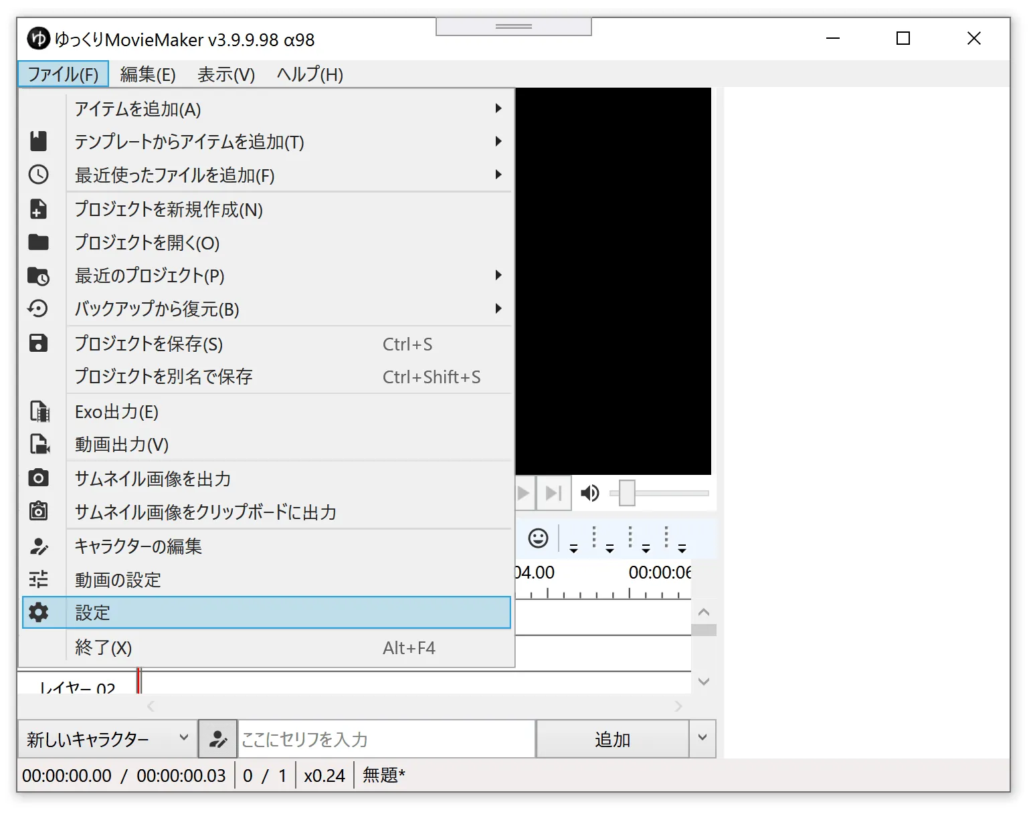Select プロジェクトを新規作成(N)

coord(266,209)
